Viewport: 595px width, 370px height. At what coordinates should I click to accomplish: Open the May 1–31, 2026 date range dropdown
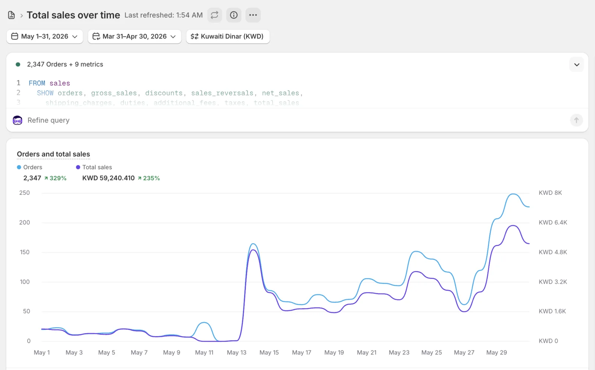tap(45, 36)
